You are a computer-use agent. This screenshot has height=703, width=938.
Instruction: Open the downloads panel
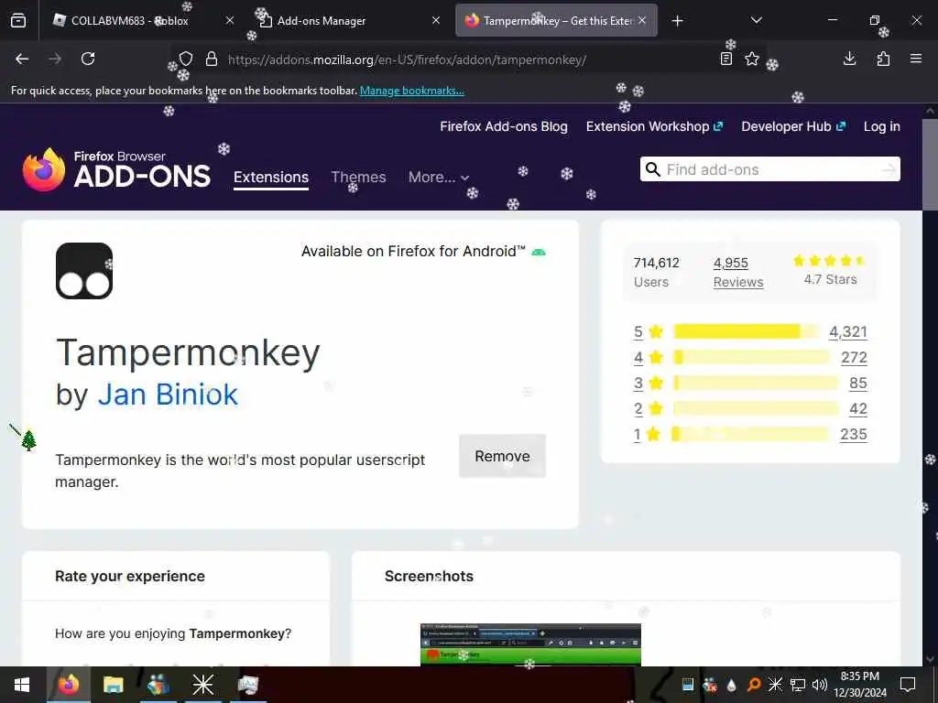(x=849, y=59)
